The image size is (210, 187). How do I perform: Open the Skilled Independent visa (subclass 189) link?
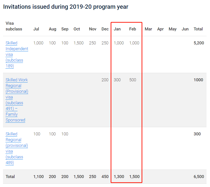[17, 54]
